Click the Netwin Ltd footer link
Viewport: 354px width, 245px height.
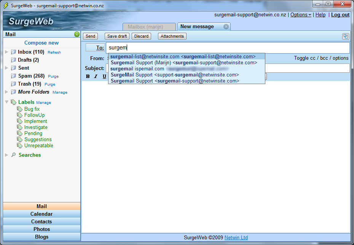click(236, 238)
